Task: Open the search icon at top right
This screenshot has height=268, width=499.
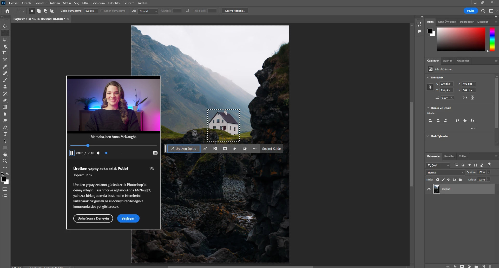Action: [x=483, y=11]
